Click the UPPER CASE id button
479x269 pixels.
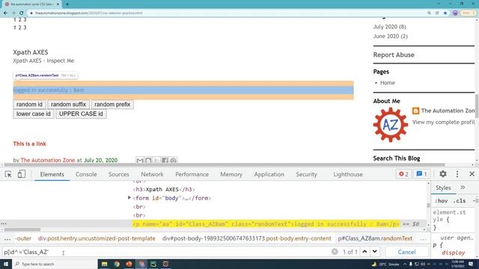81,114
